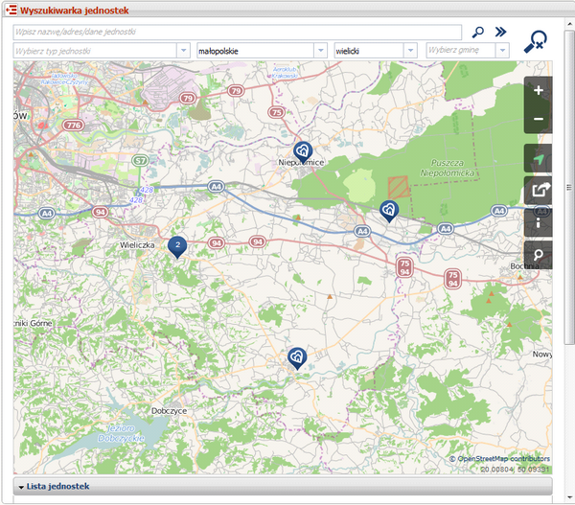Viewport: 575px width, 505px height.
Task: Click the unit name search input field
Action: (237, 32)
